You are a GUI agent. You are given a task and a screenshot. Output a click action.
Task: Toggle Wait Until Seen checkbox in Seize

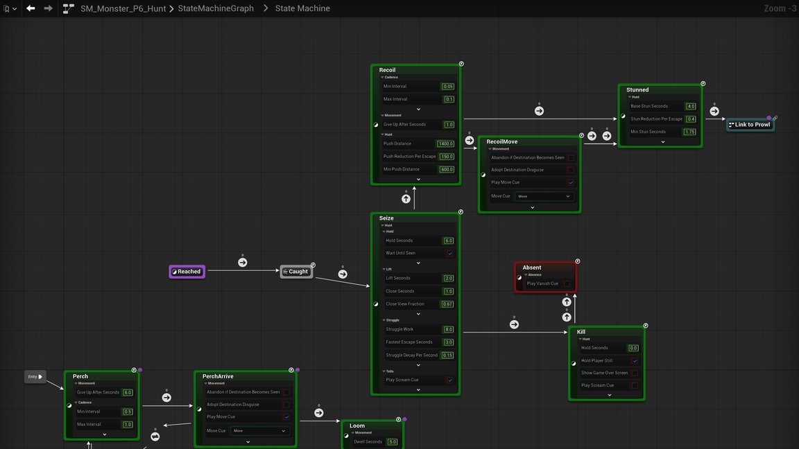tap(450, 253)
